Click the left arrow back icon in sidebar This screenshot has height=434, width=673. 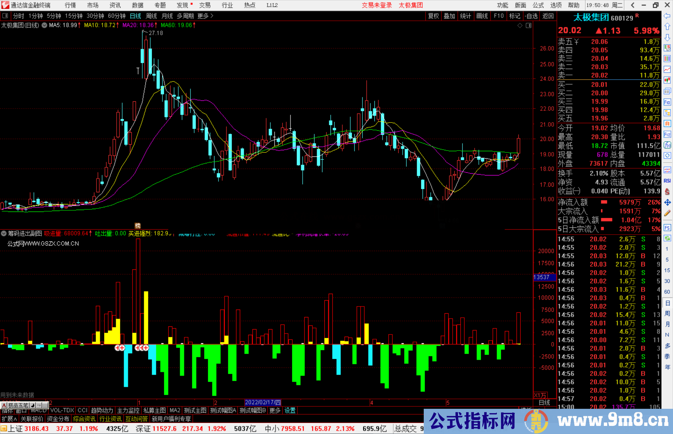pyautogui.click(x=667, y=16)
